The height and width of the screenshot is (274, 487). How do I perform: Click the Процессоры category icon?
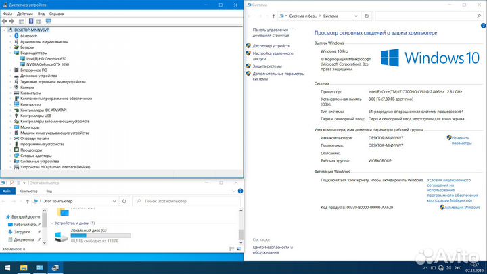(16, 150)
